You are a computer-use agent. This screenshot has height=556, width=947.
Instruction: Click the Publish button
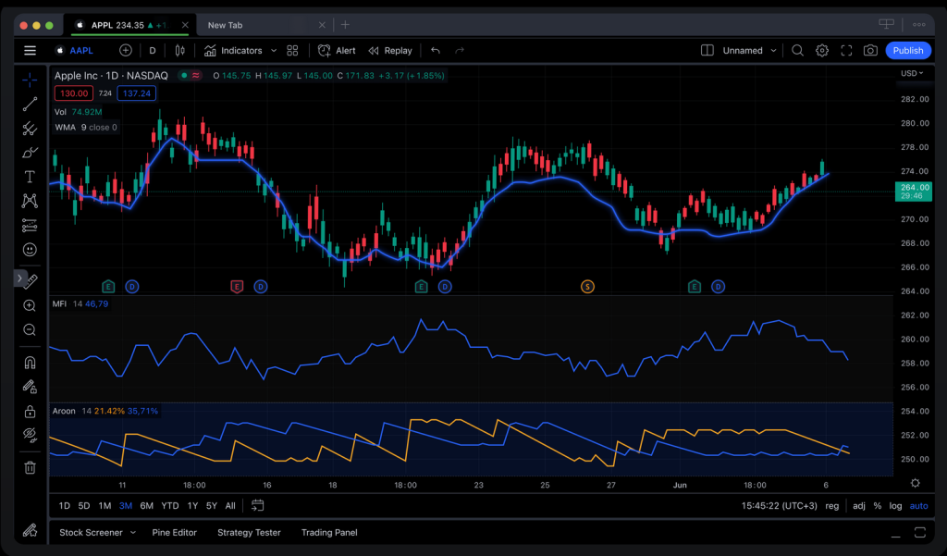coord(908,51)
